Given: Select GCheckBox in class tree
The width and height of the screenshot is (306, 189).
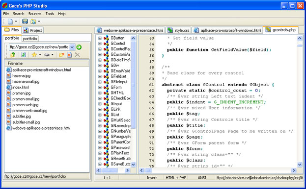Looking at the screenshot, I should coord(120,98).
